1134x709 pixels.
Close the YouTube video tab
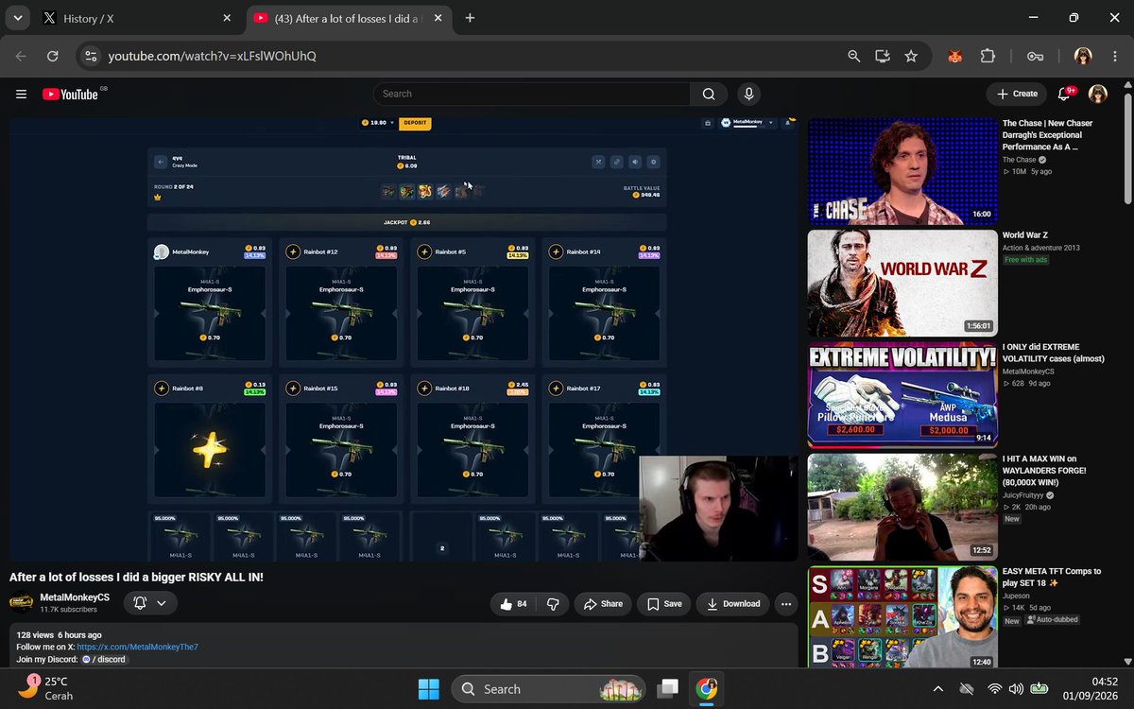pyautogui.click(x=439, y=18)
